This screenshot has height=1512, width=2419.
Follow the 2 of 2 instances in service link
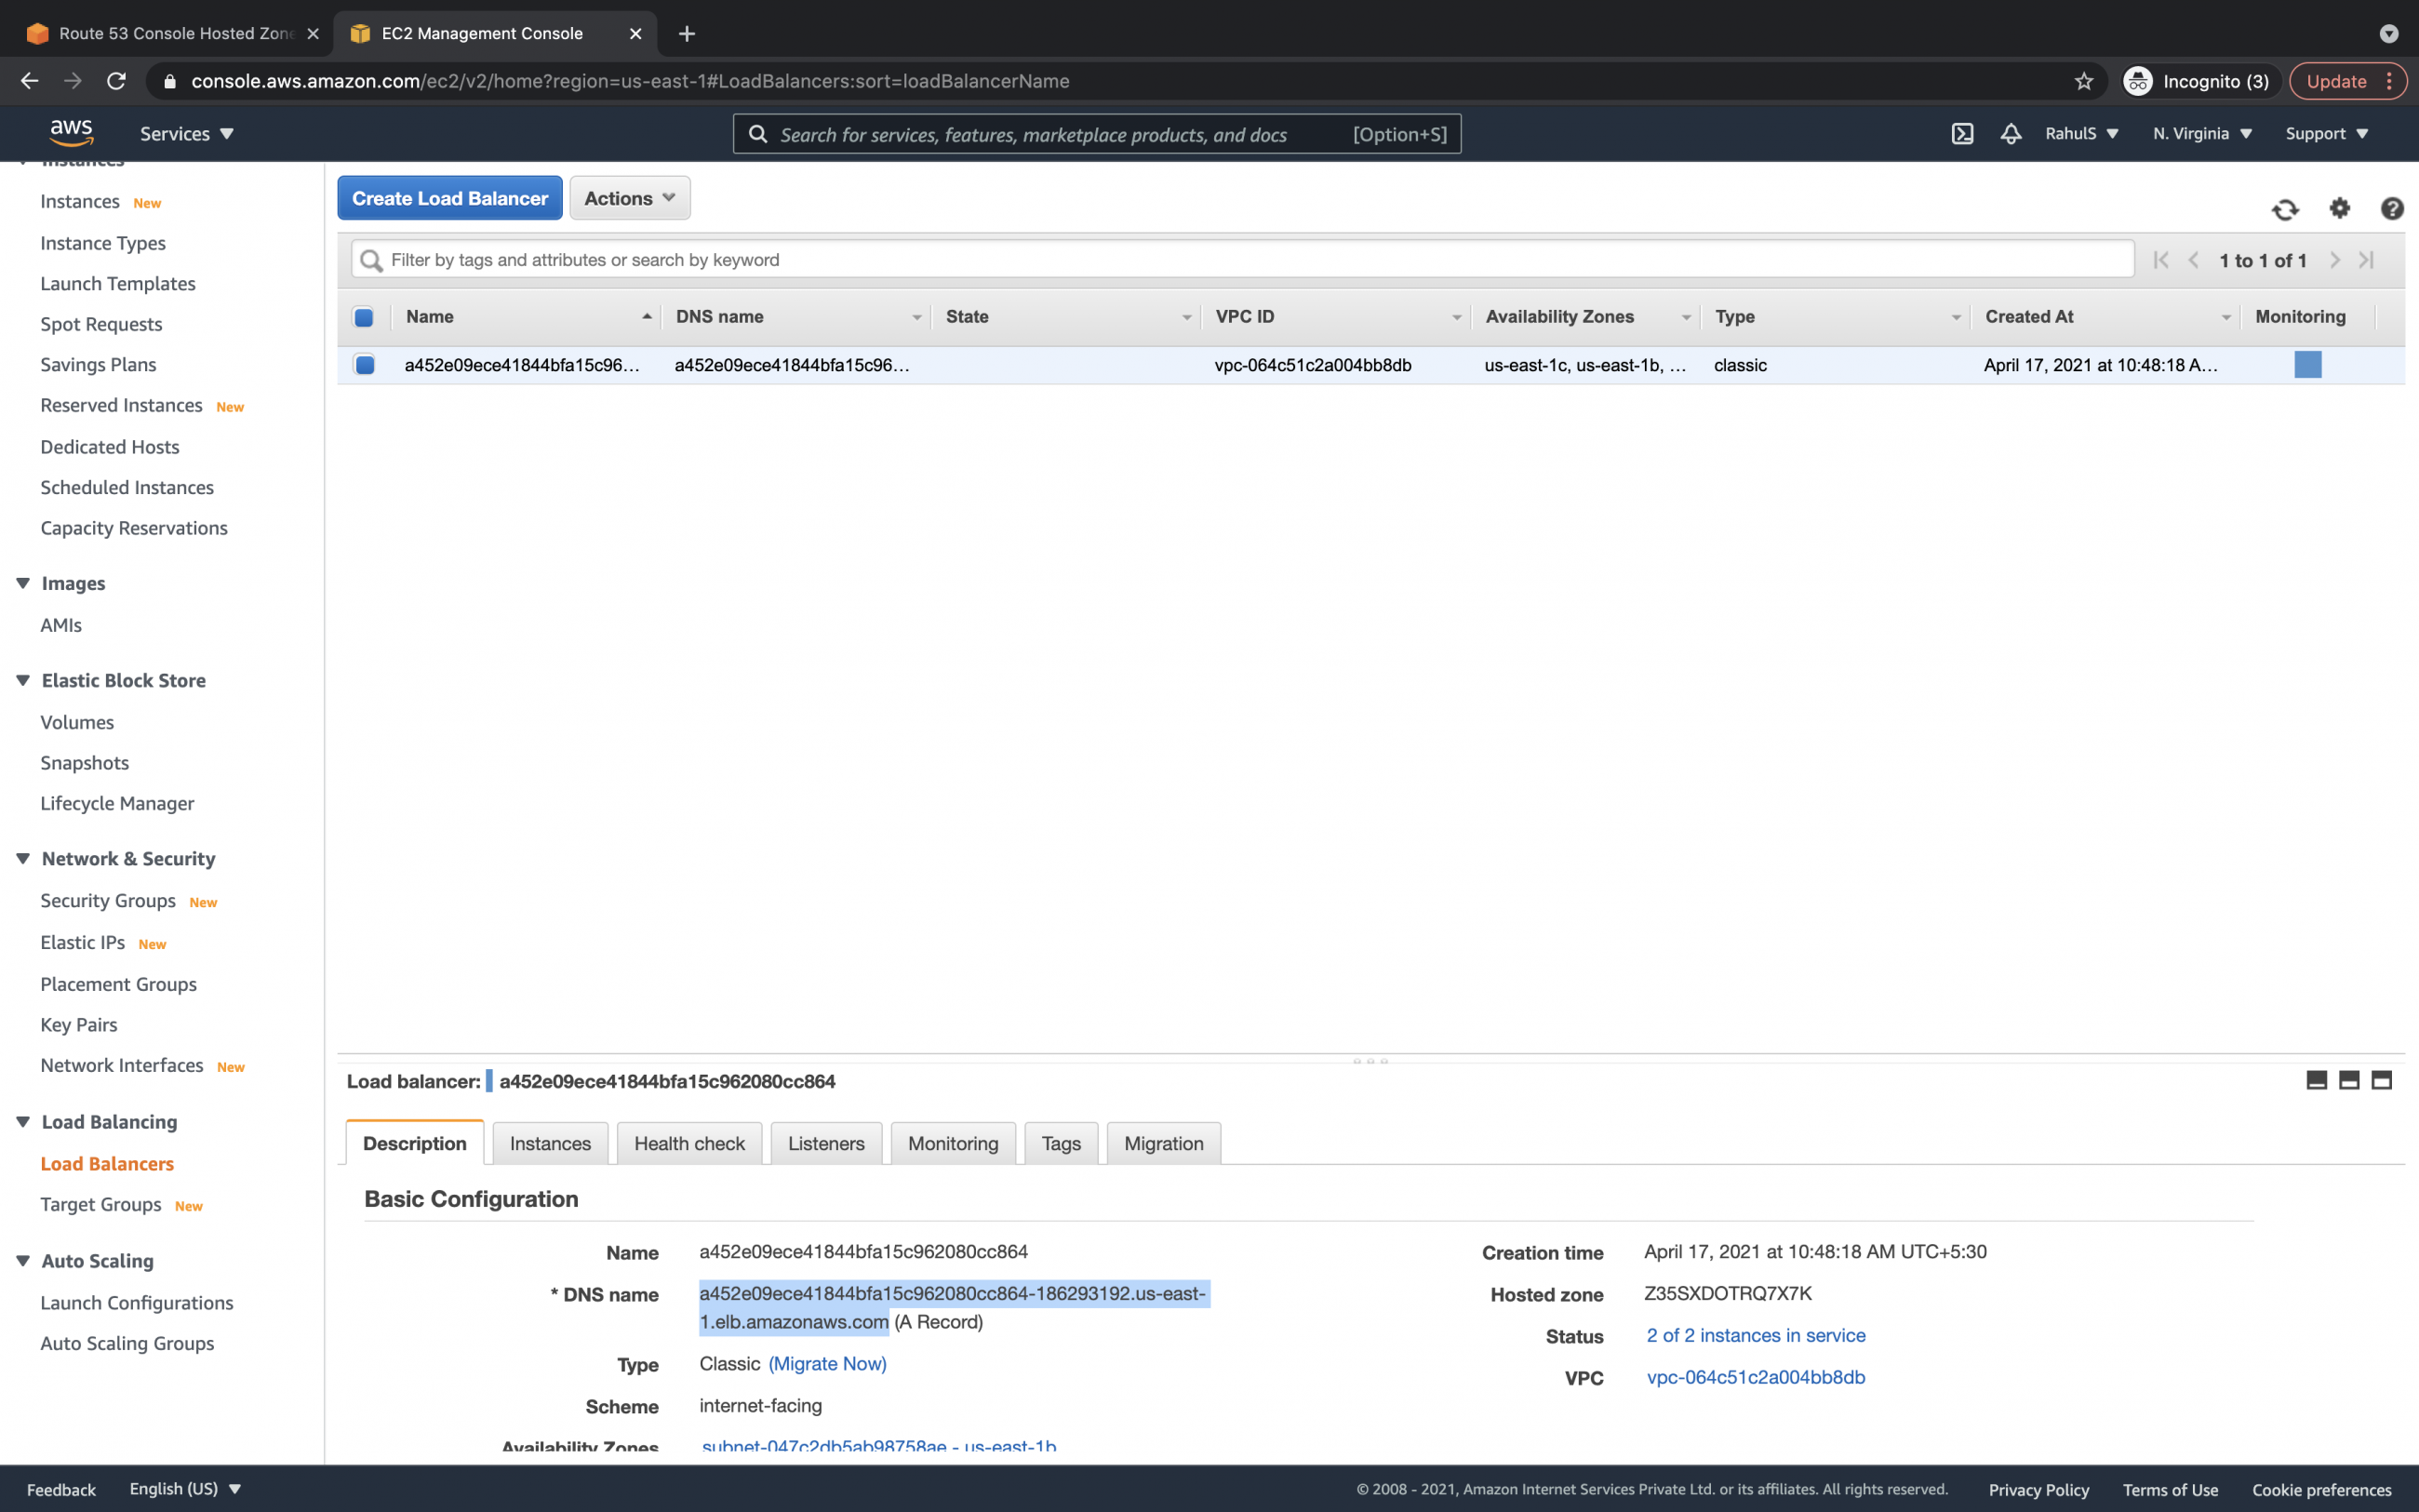(1755, 1335)
